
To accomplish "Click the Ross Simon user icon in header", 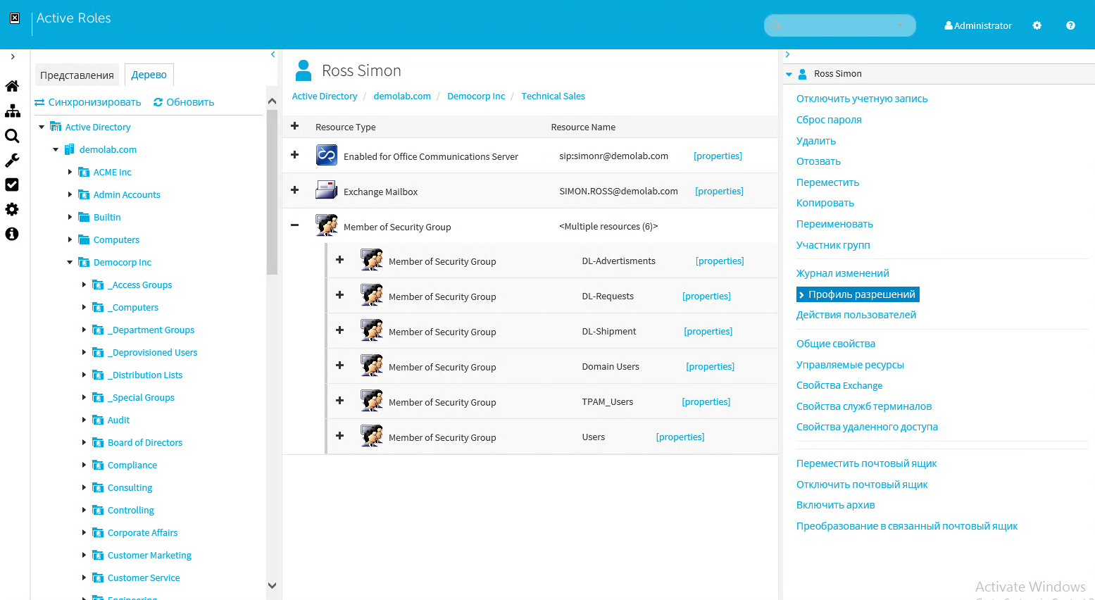I will [304, 70].
